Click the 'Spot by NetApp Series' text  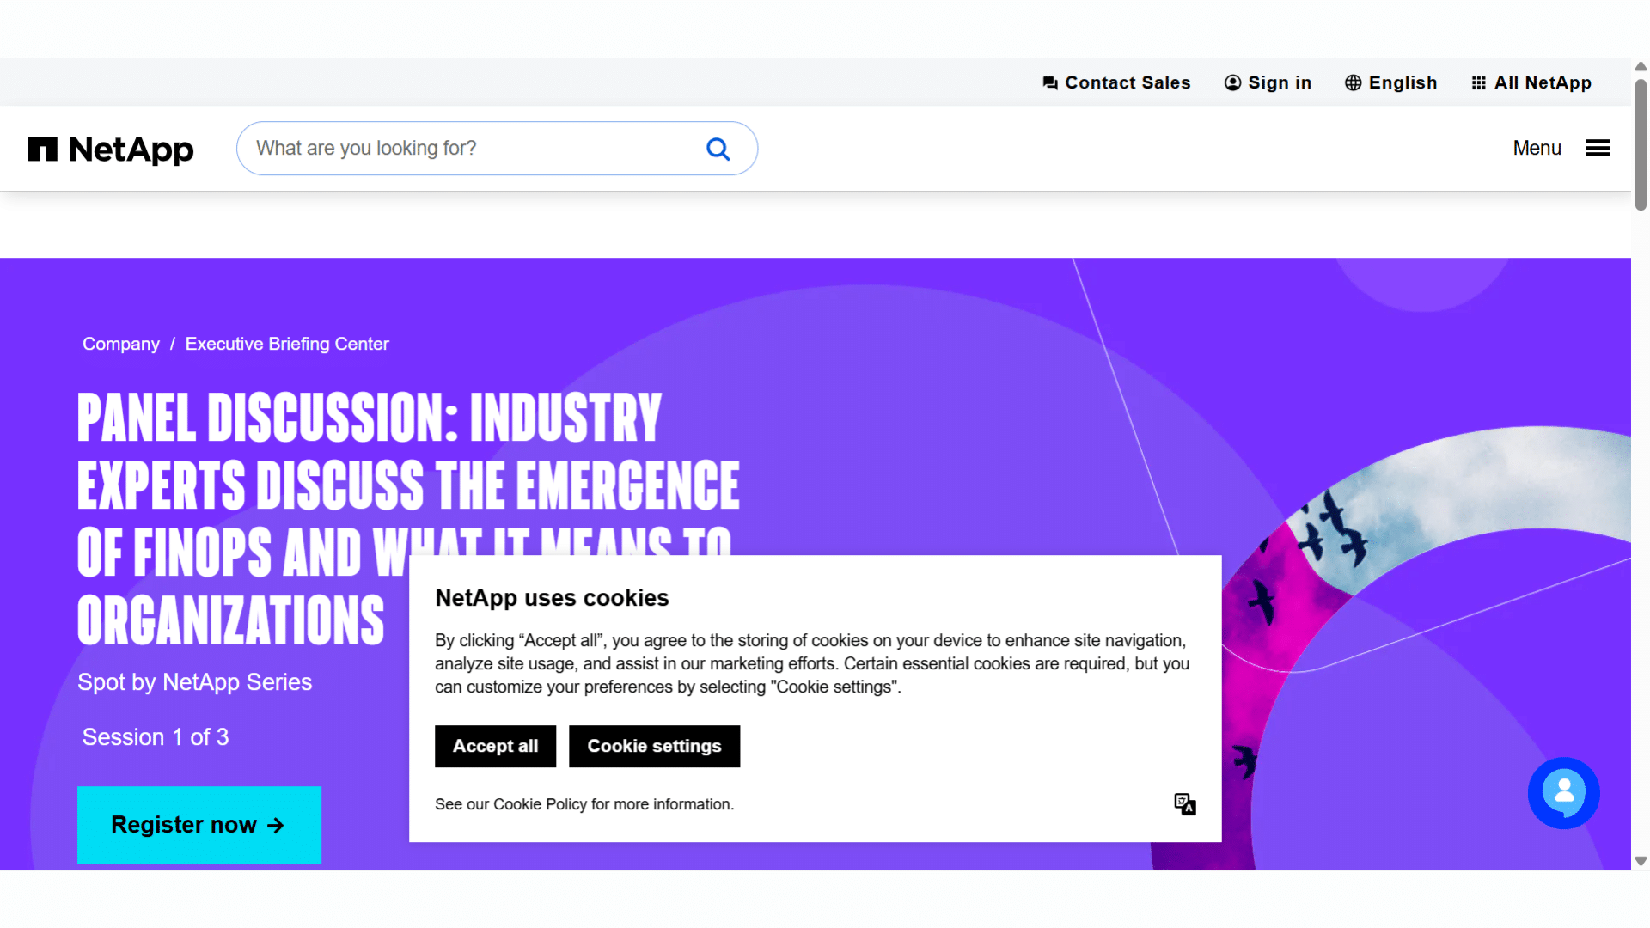[194, 682]
